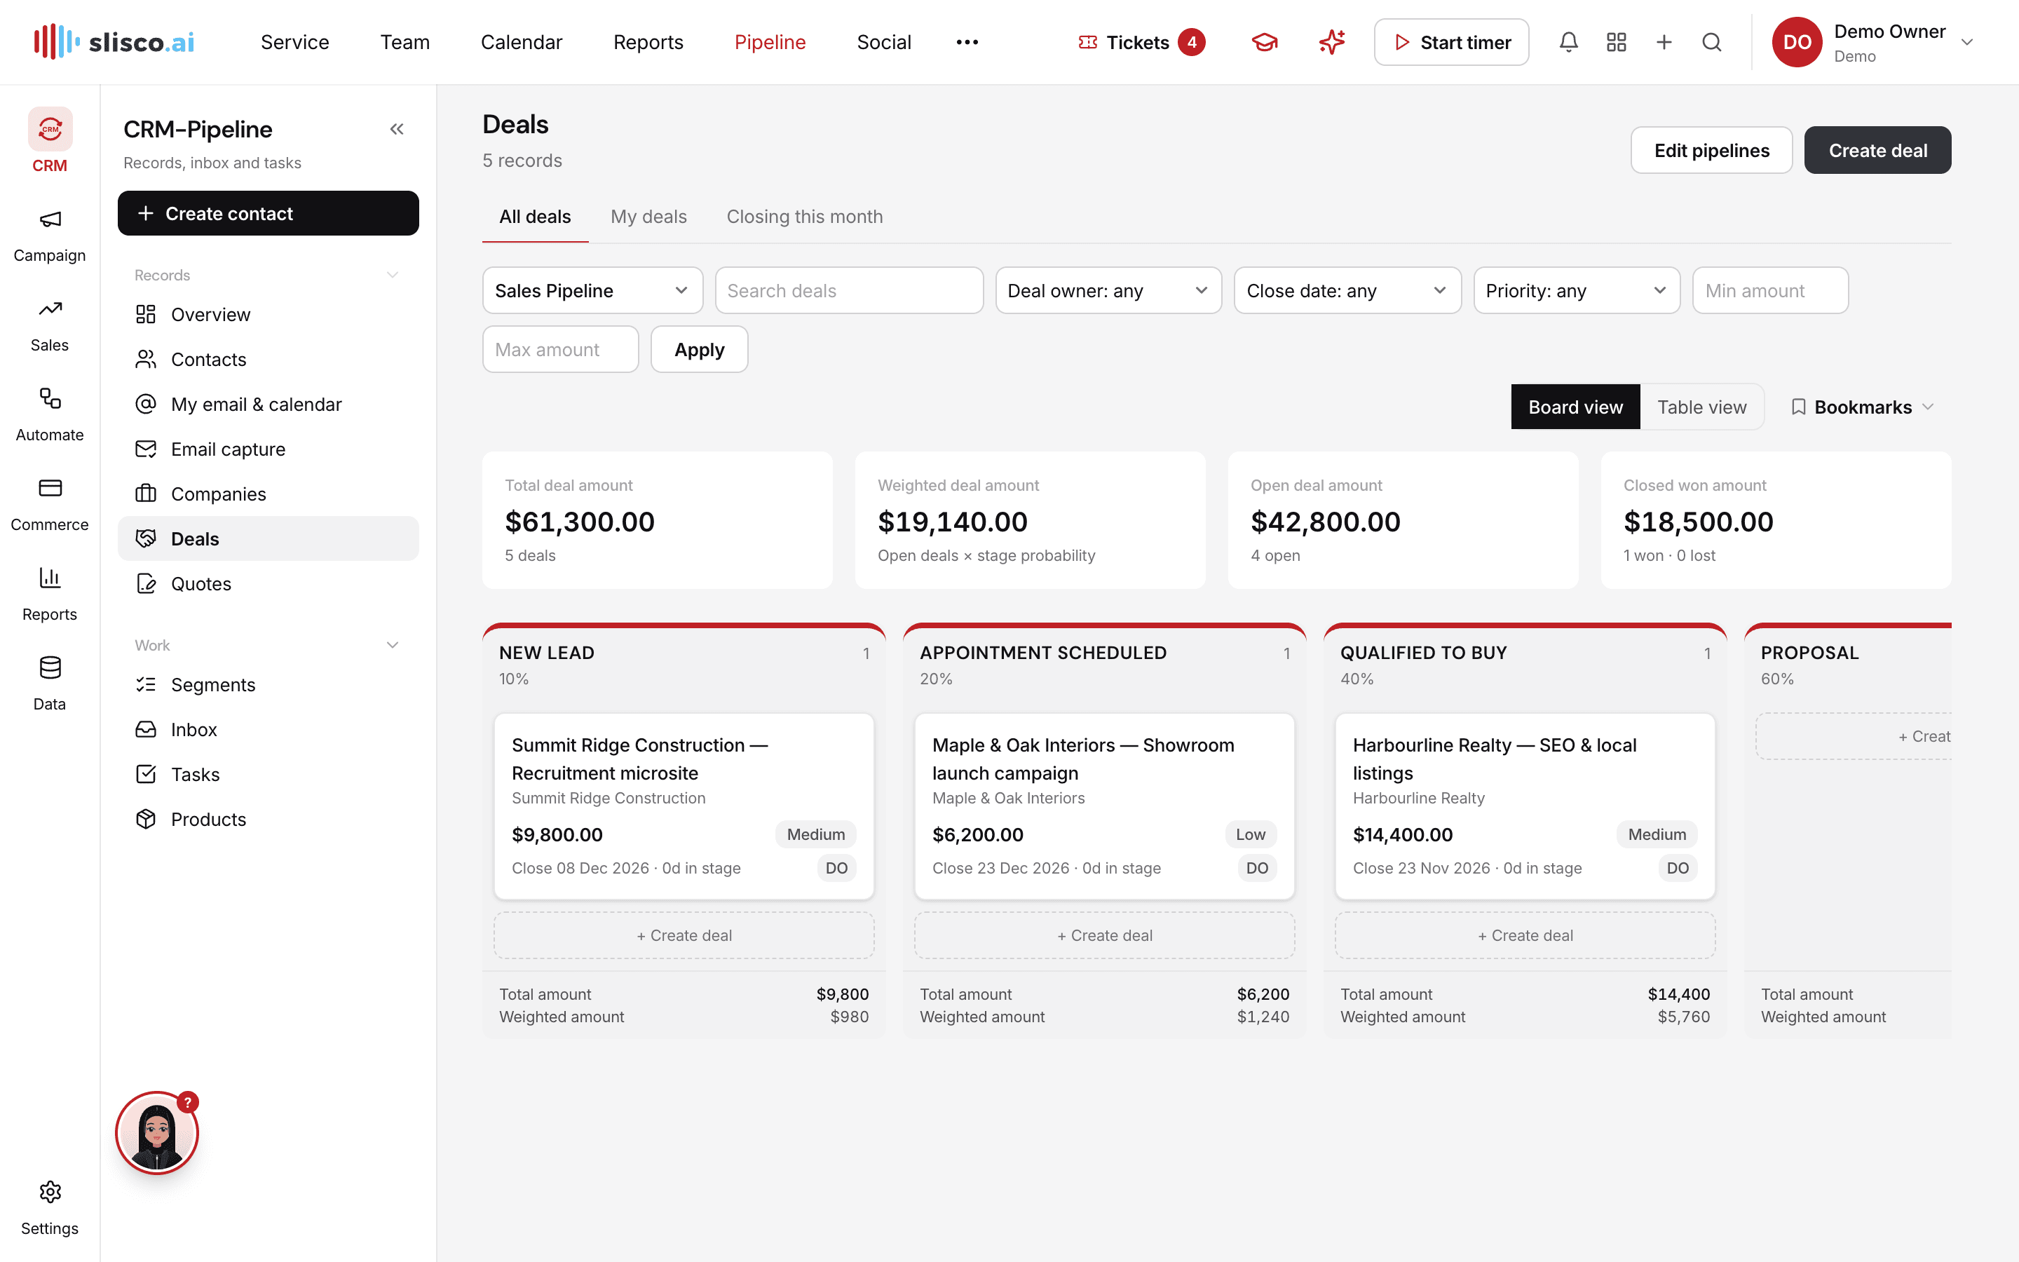Collapse the CRM-Pipeline side panel
This screenshot has height=1262, width=2019.
[397, 130]
